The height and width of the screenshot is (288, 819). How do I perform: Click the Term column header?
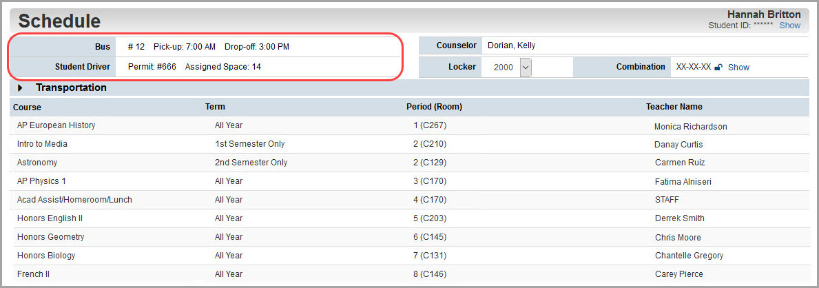[215, 107]
